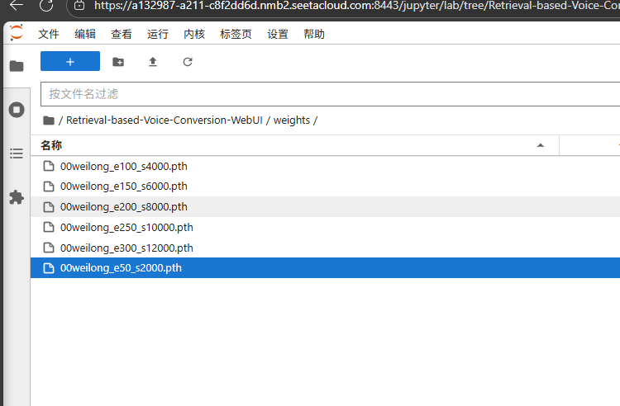The image size is (620, 406).
Task: Show the Table of Contents sidebar
Action: click(x=17, y=153)
